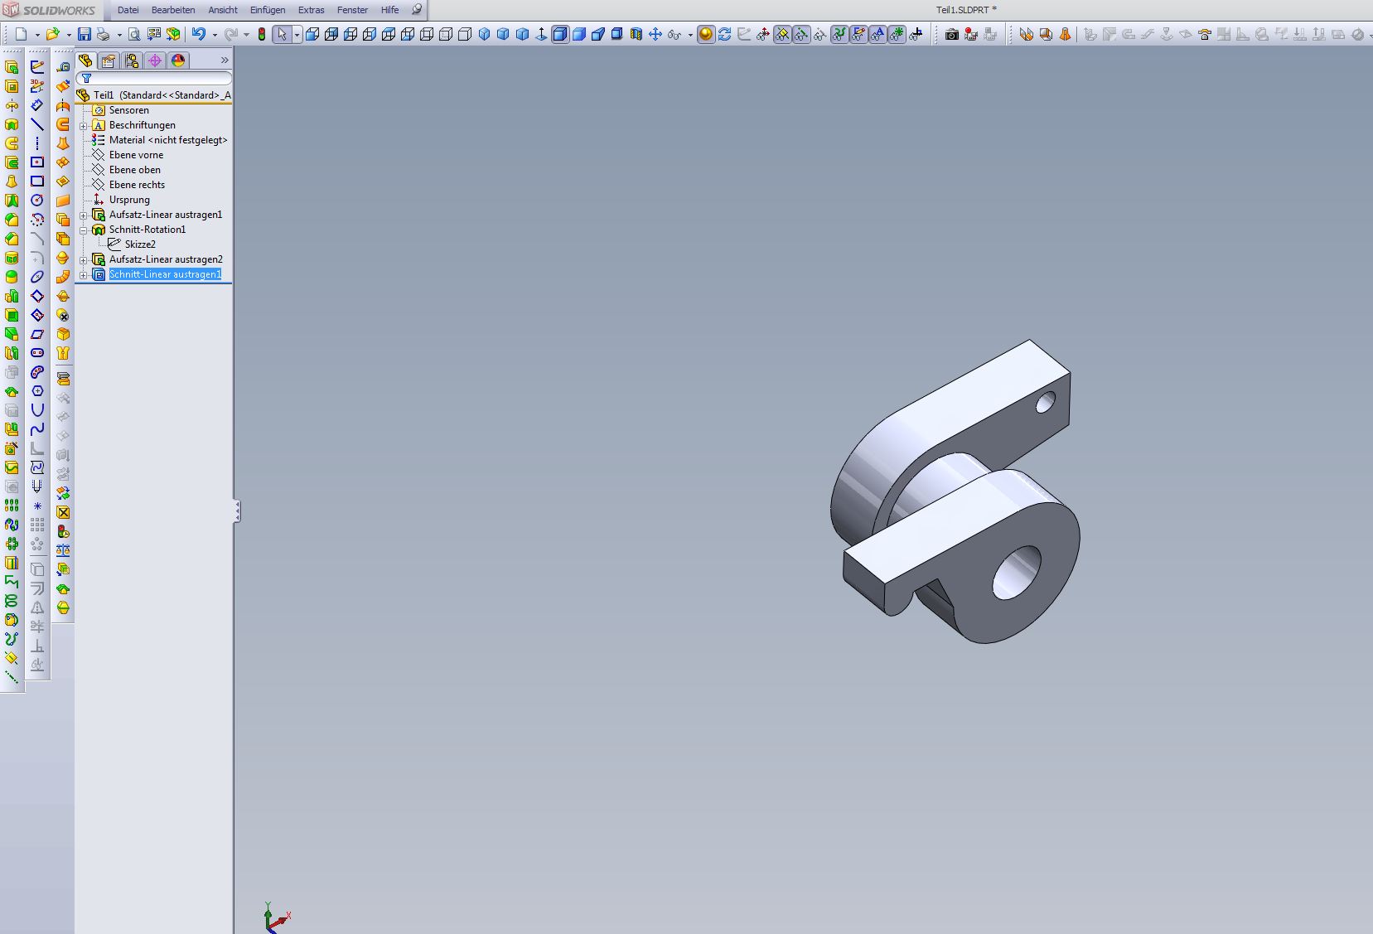Pick the Ellipse sketch tool
Image resolution: width=1373 pixels, height=934 pixels.
pos(37,277)
